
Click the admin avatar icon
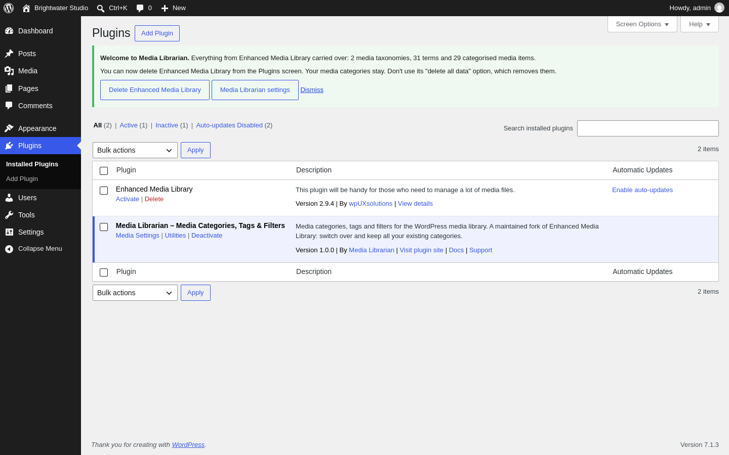(719, 8)
